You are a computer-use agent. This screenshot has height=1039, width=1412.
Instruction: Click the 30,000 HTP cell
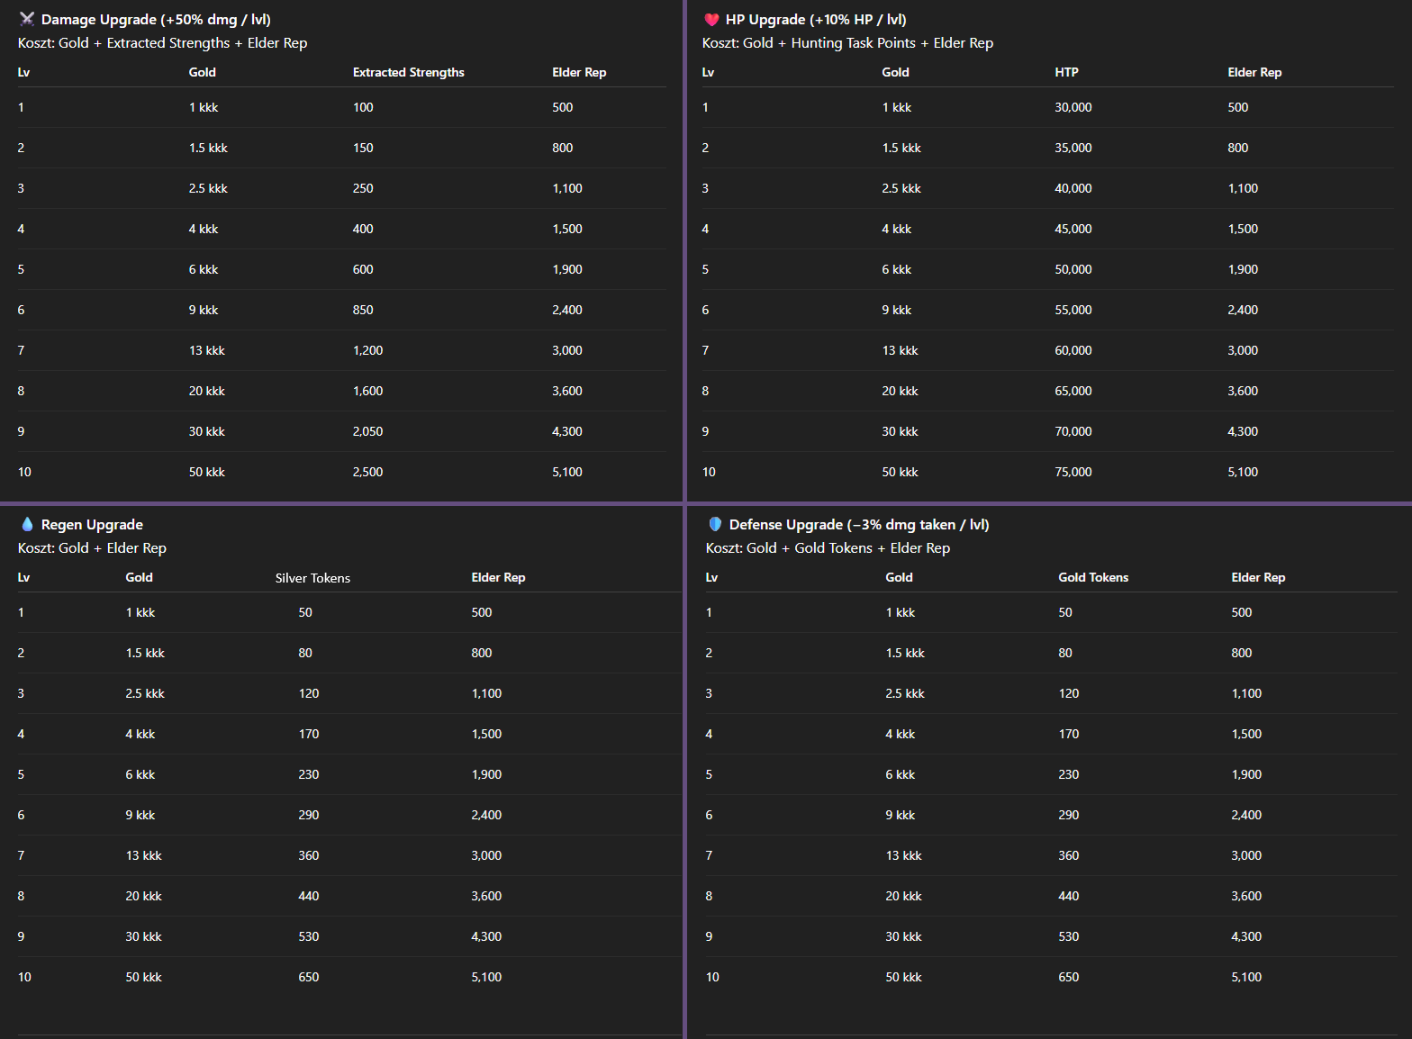1073,107
